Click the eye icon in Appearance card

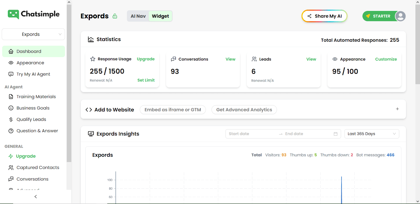coord(335,59)
